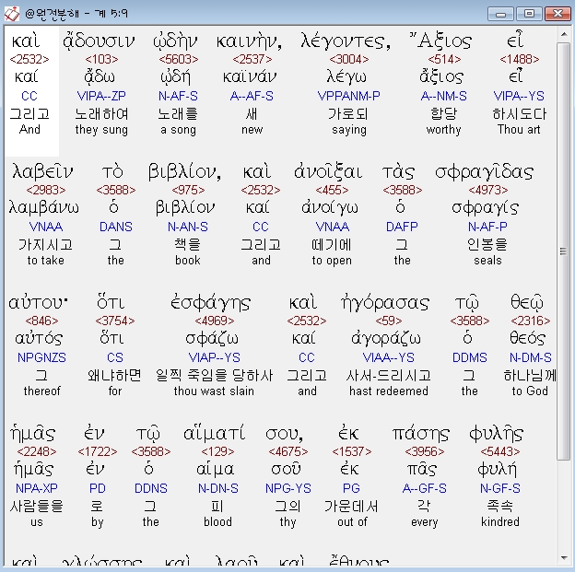This screenshot has height=572, width=575.
Task: Click Strong's number <2537>
Action: tap(252, 59)
